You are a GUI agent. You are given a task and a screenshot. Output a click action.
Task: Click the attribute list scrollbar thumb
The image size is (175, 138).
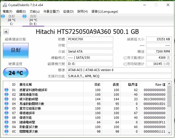(x=169, y=96)
